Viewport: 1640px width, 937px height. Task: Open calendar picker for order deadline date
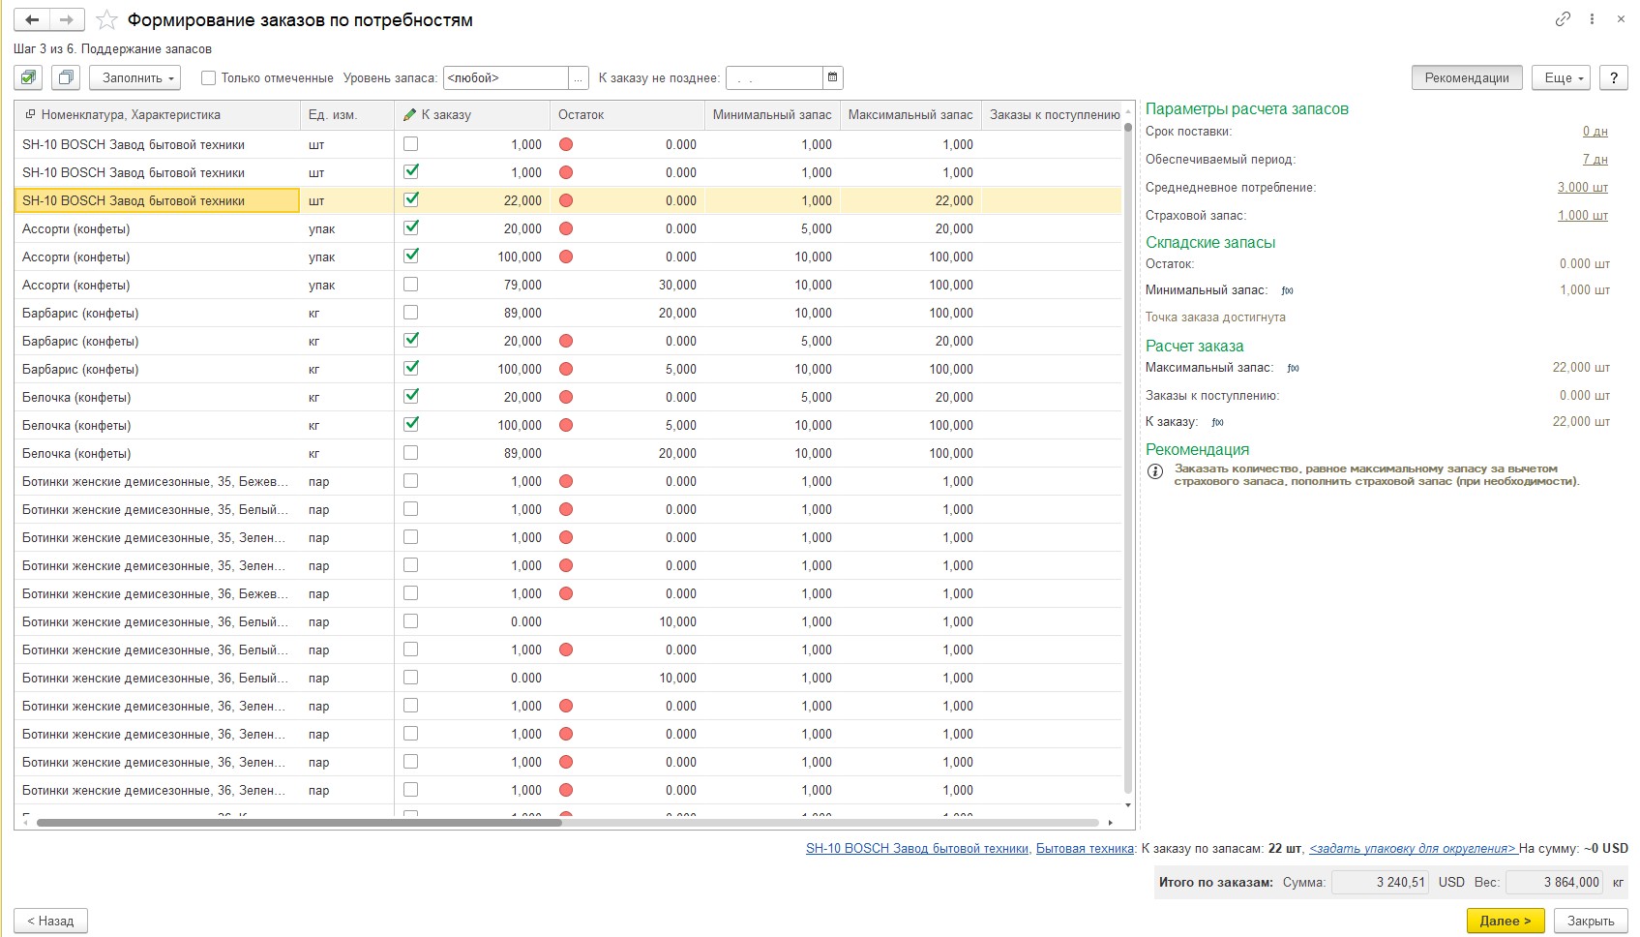click(x=832, y=77)
